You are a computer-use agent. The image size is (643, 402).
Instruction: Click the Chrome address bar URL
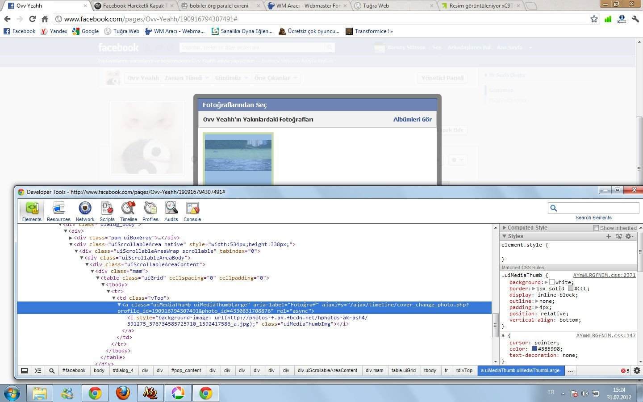point(151,19)
